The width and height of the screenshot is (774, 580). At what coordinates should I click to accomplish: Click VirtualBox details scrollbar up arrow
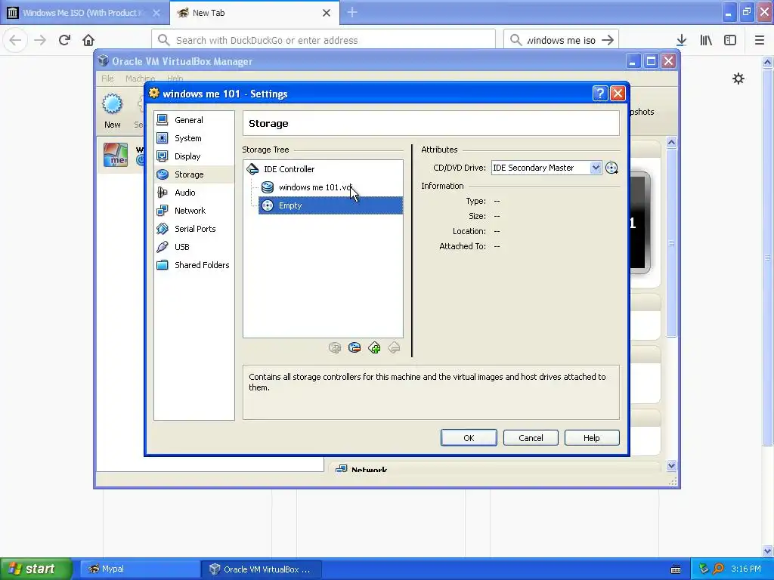point(671,143)
